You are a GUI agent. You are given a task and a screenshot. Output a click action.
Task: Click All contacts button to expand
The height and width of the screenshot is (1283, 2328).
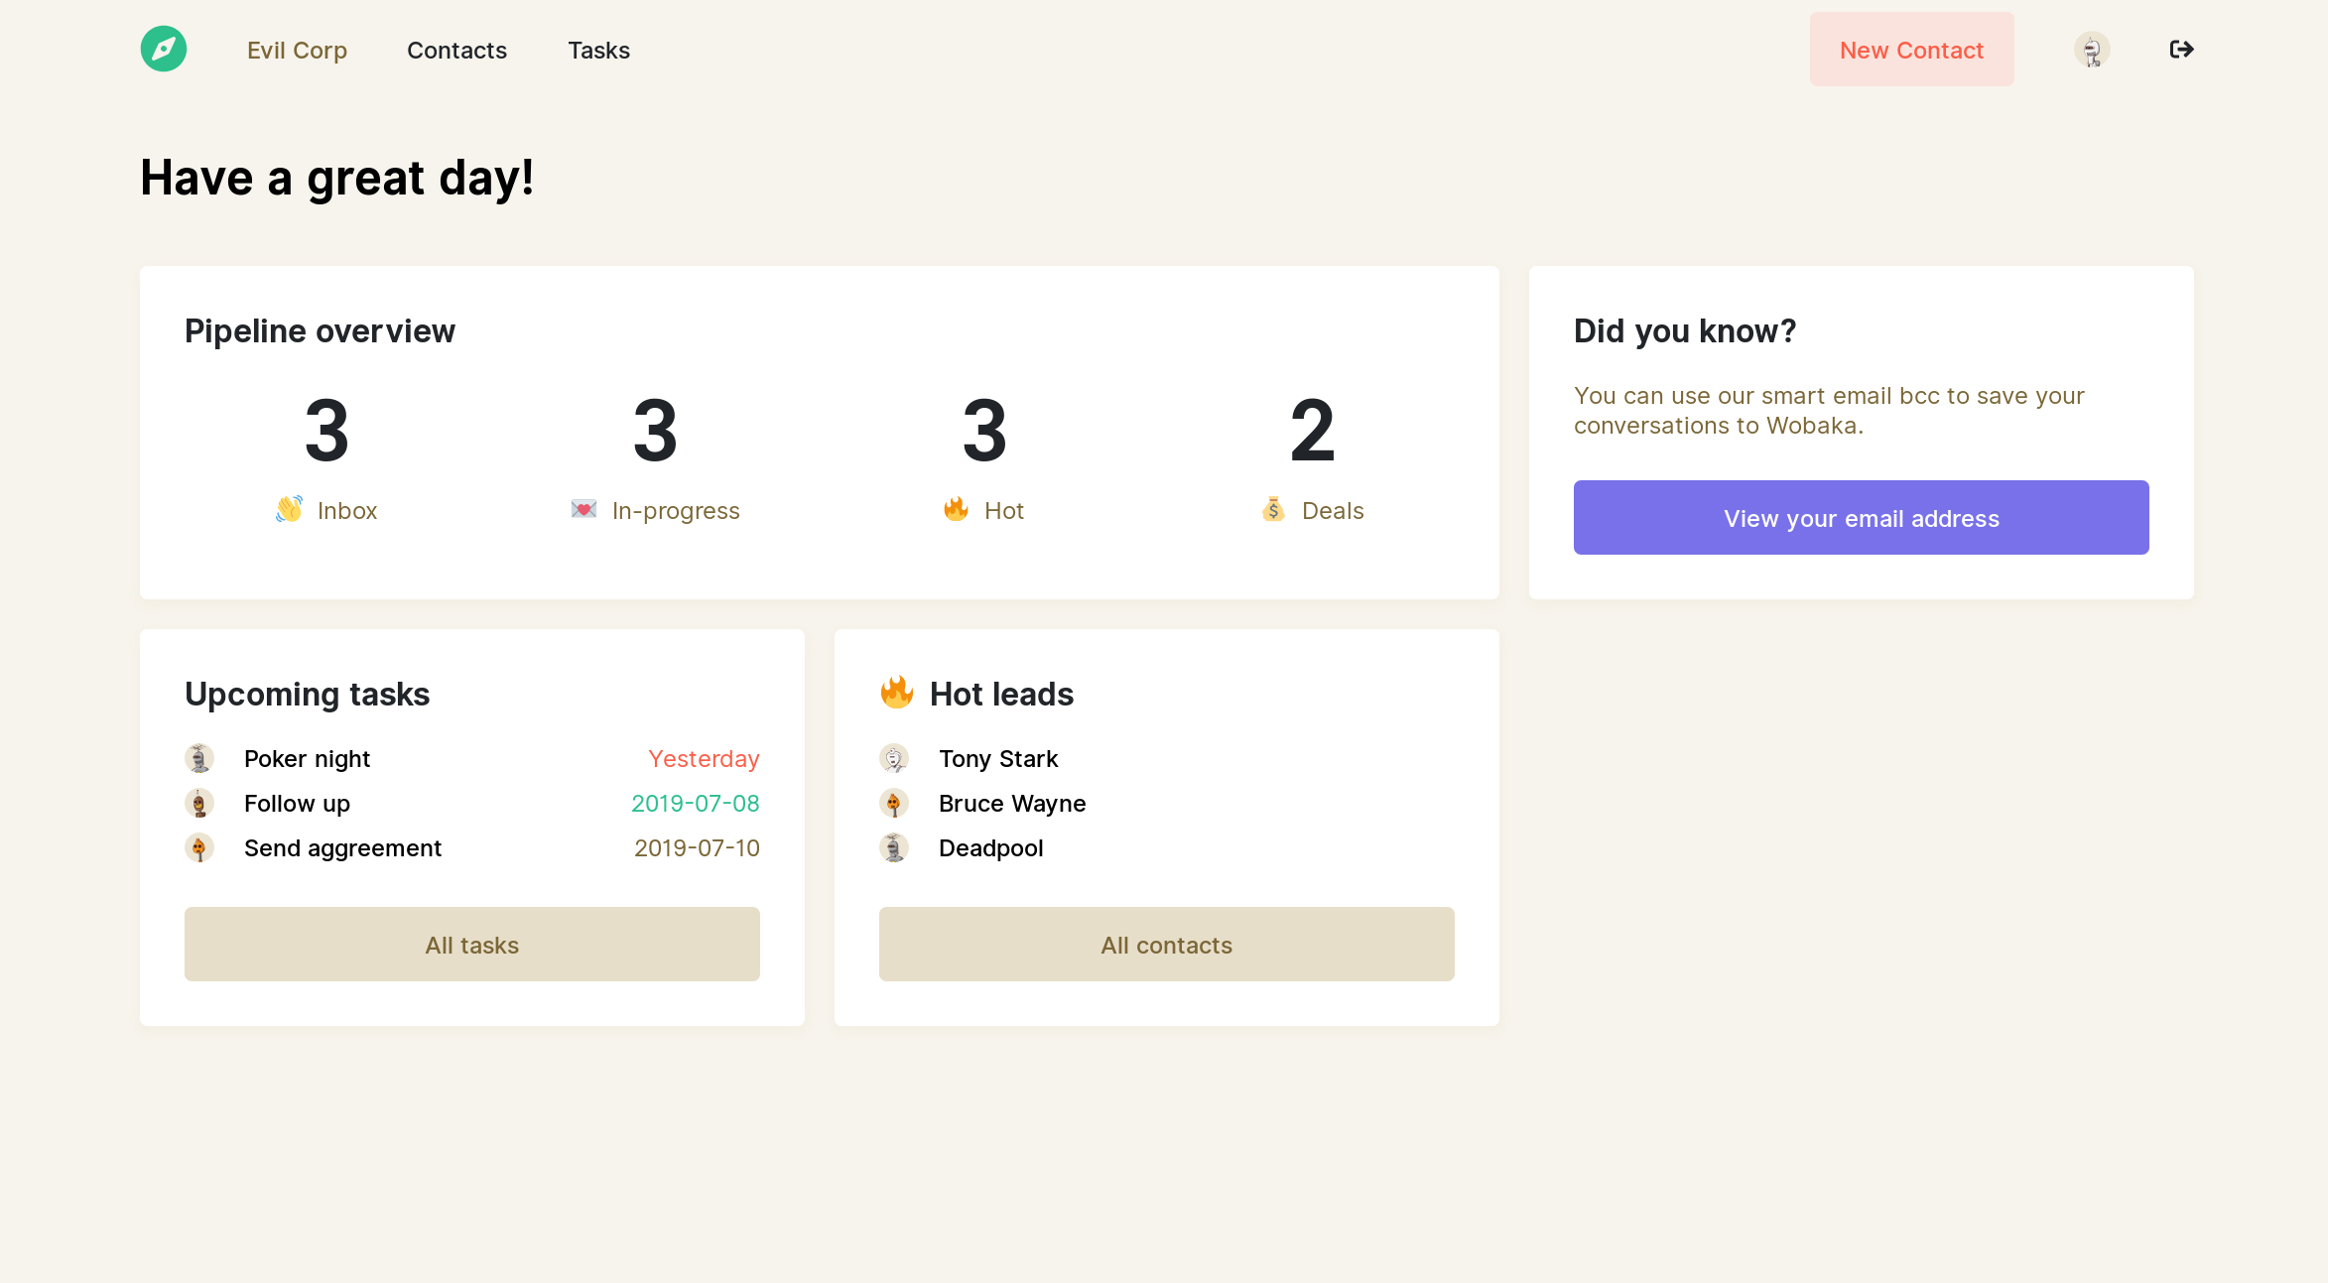[x=1166, y=944]
